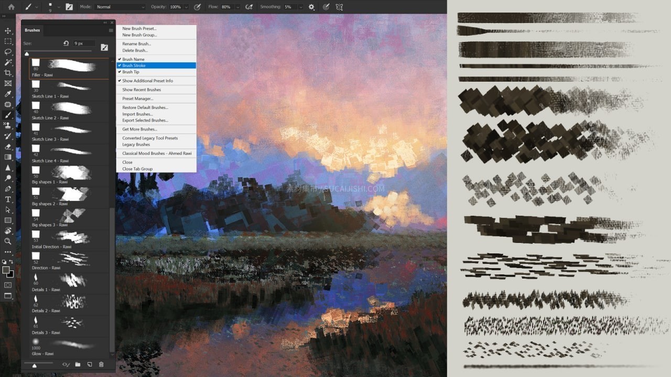Open the blending Mode dropdown
671x377 pixels.
click(120, 7)
